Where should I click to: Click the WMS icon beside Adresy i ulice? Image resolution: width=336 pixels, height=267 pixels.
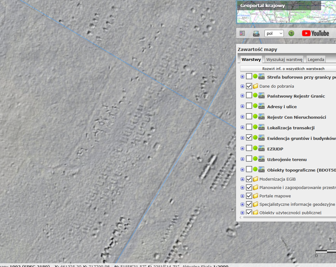click(261, 106)
